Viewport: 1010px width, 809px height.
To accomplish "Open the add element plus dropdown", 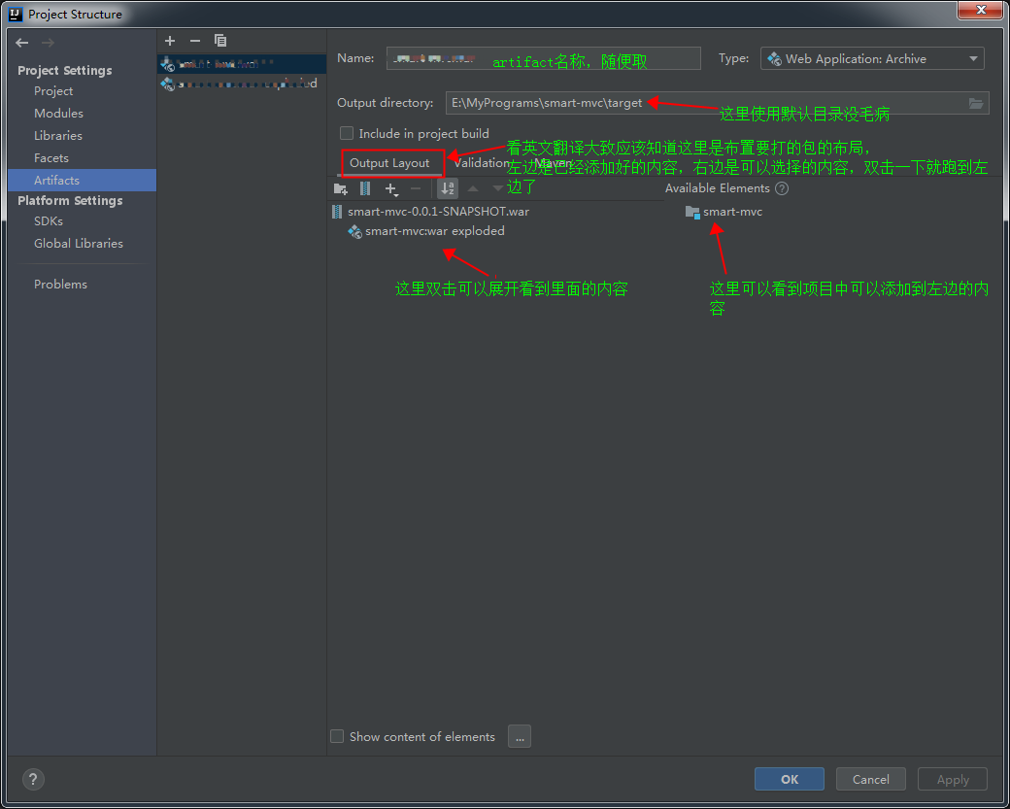I will 391,188.
